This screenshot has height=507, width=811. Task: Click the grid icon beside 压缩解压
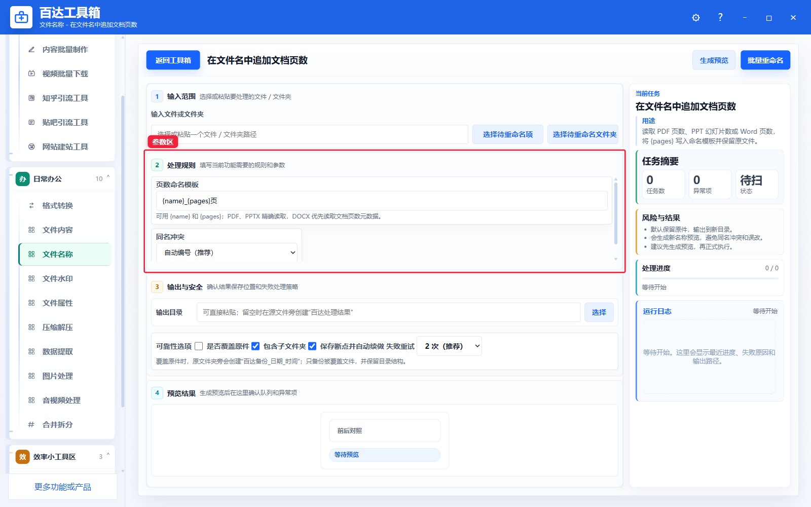31,328
